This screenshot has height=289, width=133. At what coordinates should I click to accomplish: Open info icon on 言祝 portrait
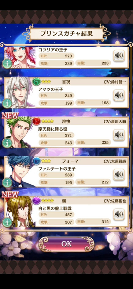coord(7,103)
